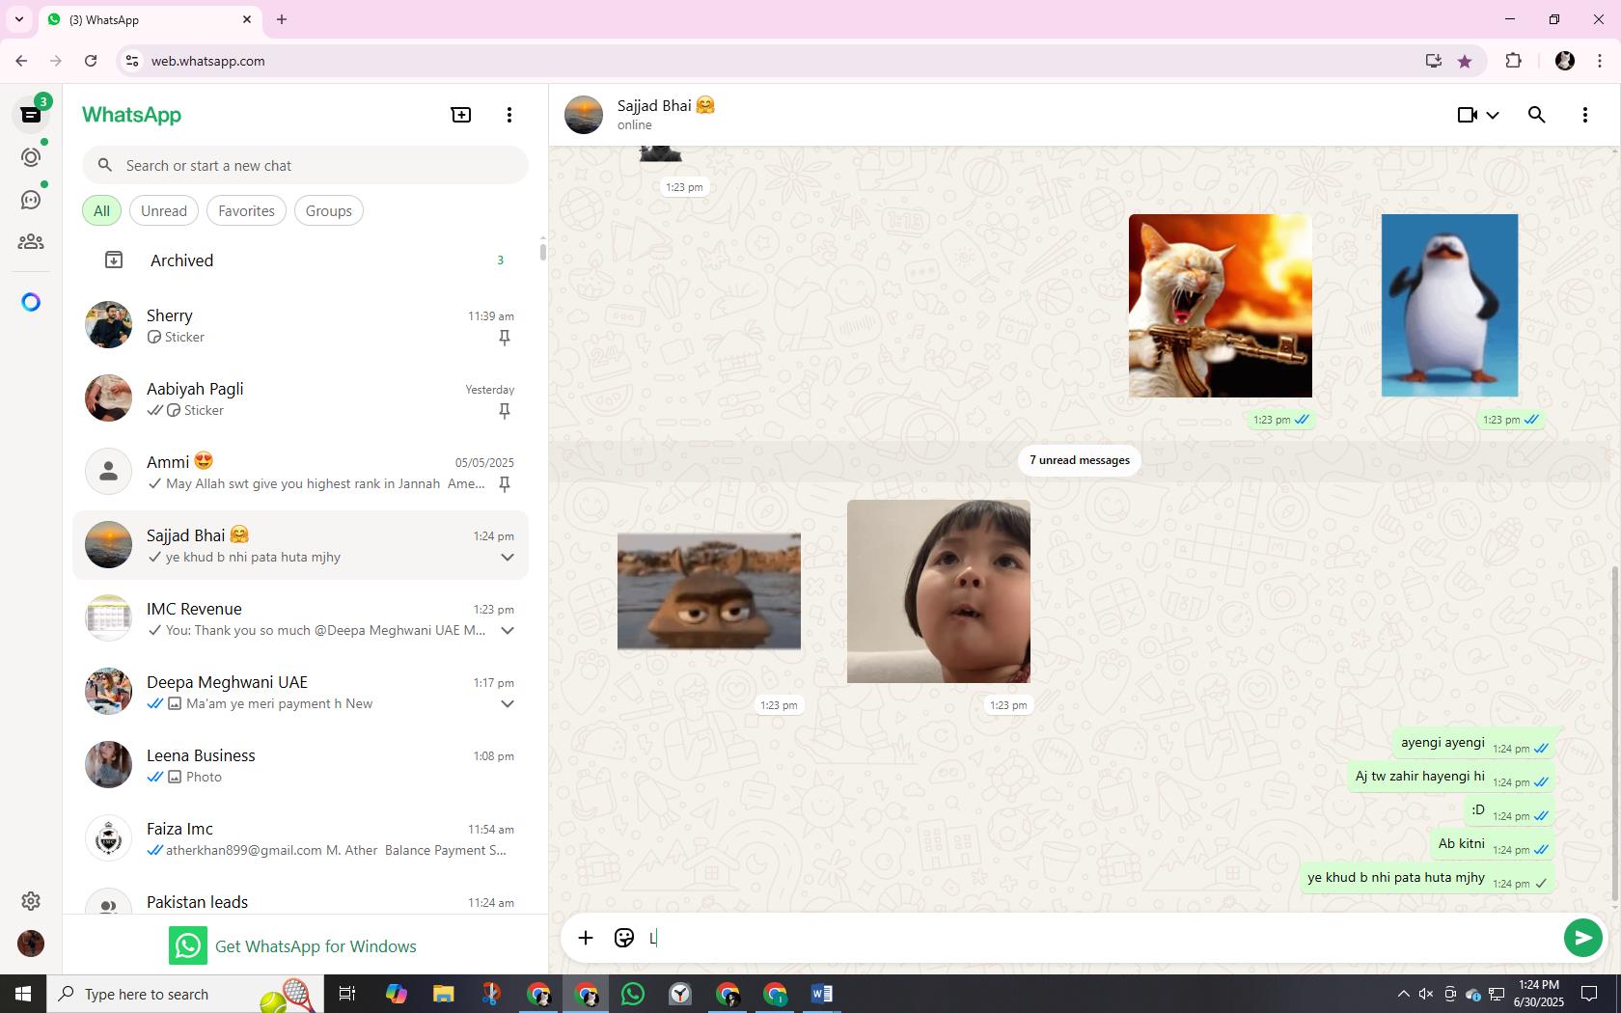Click conversation vertical scrollbar
Image resolution: width=1621 pixels, height=1013 pixels.
(1615, 733)
